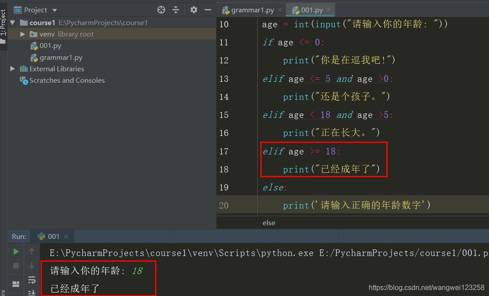
Task: Hide the Project tool window
Action: pyautogui.click(x=207, y=9)
